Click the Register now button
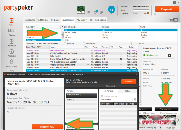The width and height of the screenshot is (181, 130). coord(47,127)
